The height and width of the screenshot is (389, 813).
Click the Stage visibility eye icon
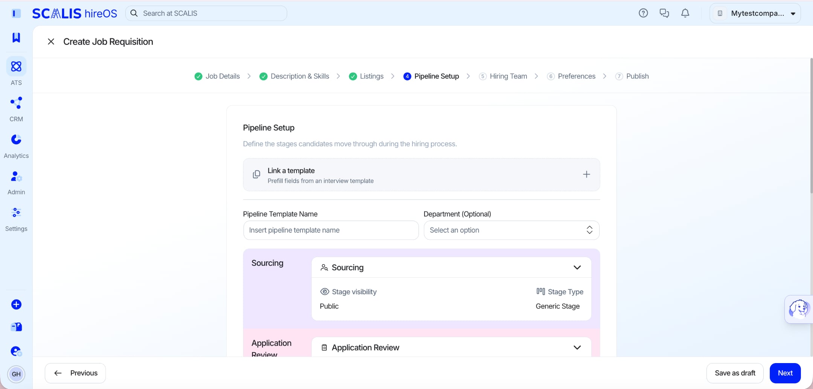(x=324, y=292)
